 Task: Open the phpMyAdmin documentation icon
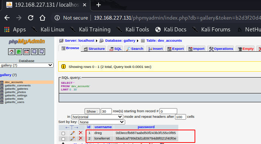tap(34, 52)
